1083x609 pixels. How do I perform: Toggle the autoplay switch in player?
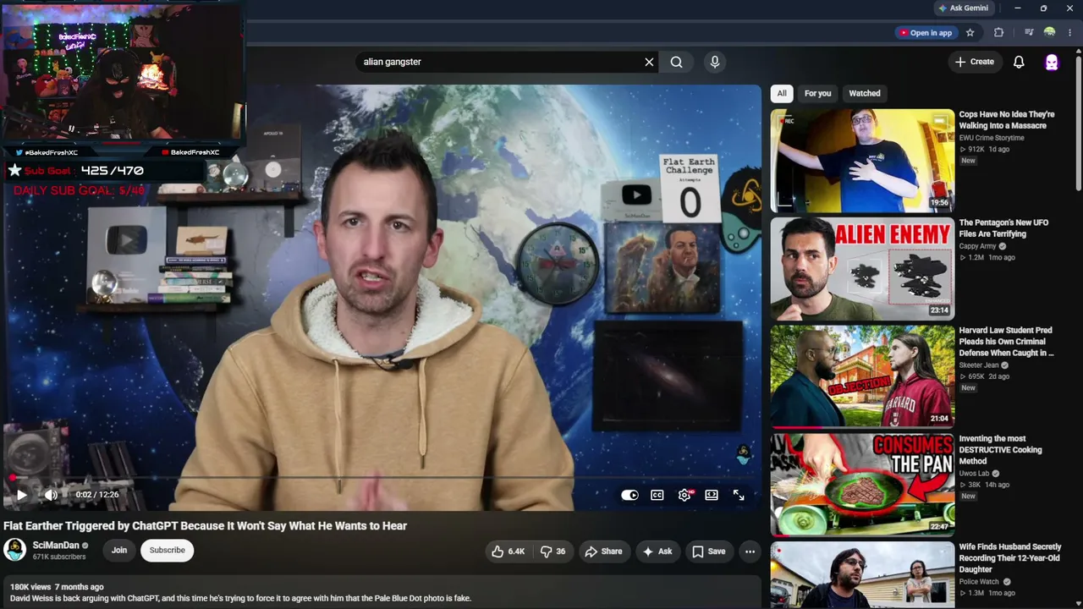point(629,495)
